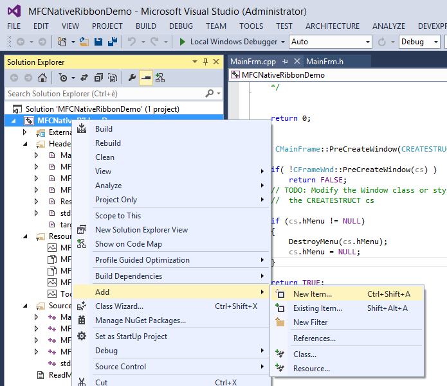Open the DEBUG menu
447x386 pixels.
181,26
